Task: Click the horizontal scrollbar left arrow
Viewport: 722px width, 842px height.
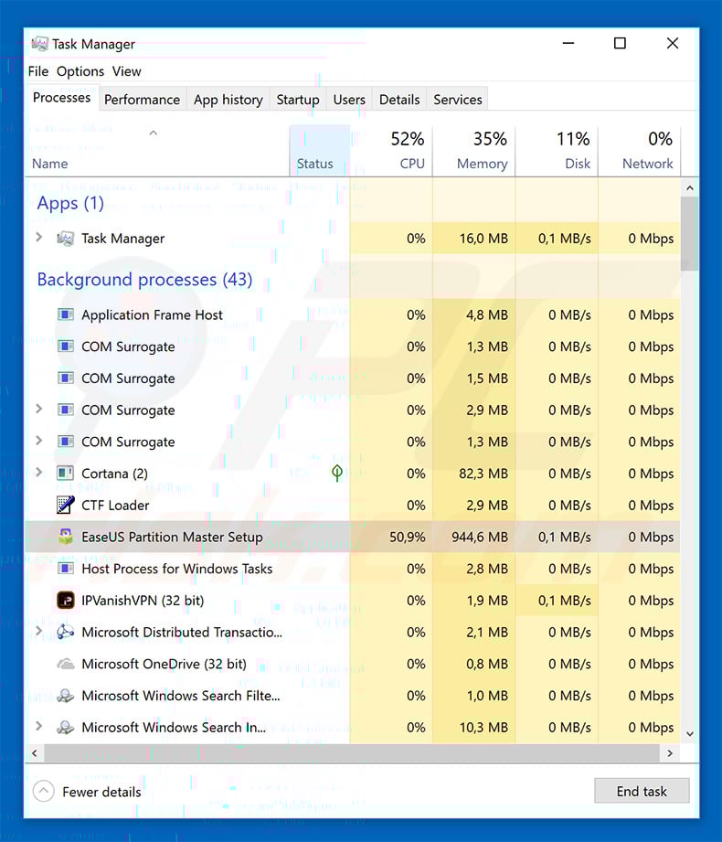Action: tap(35, 752)
